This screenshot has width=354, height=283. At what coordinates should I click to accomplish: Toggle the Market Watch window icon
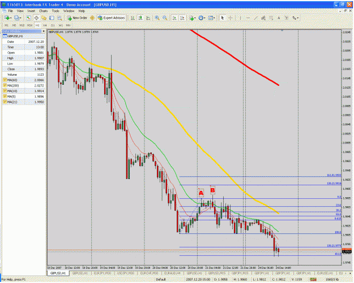point(28,18)
